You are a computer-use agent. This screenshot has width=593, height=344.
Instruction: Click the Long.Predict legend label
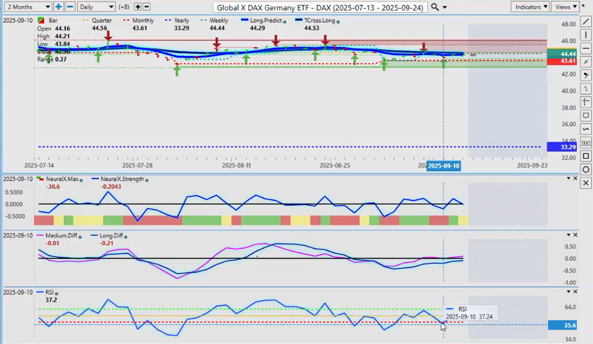pyautogui.click(x=266, y=20)
